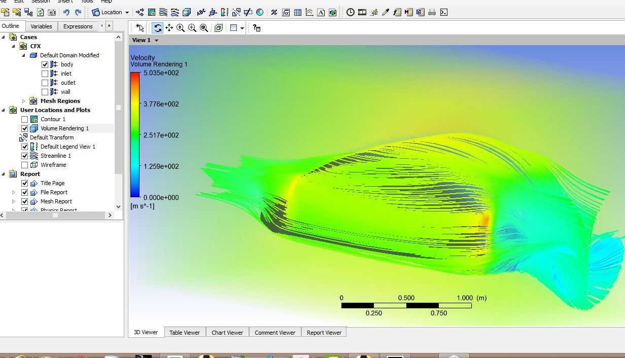Image resolution: width=625 pixels, height=358 pixels.
Task: Select the Volume Rendering 1 tree item
Action: tap(64, 128)
